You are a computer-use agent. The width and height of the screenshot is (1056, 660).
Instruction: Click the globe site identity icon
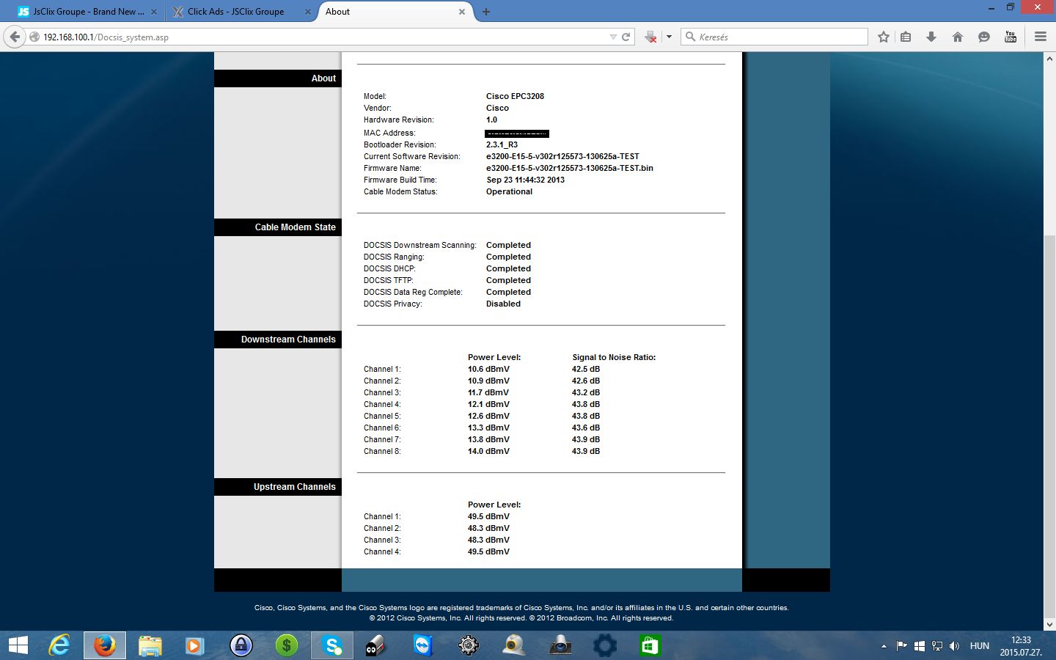(x=34, y=37)
